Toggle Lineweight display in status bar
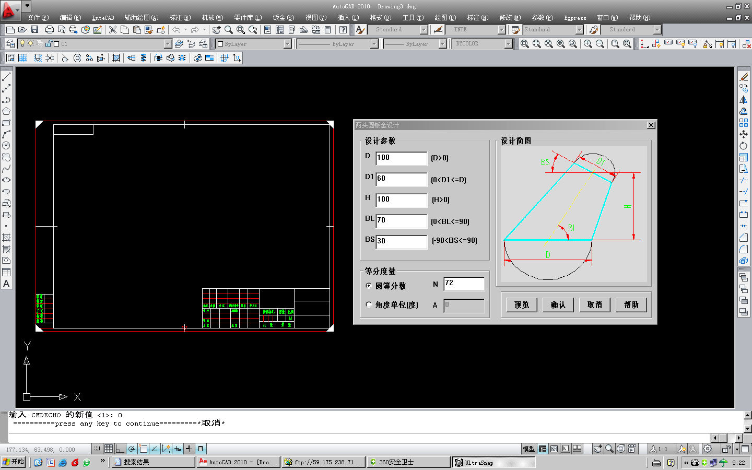 point(189,449)
